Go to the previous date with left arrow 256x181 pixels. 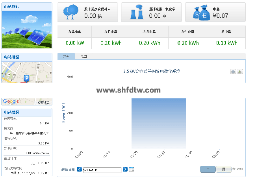pyautogui.click(x=80, y=169)
